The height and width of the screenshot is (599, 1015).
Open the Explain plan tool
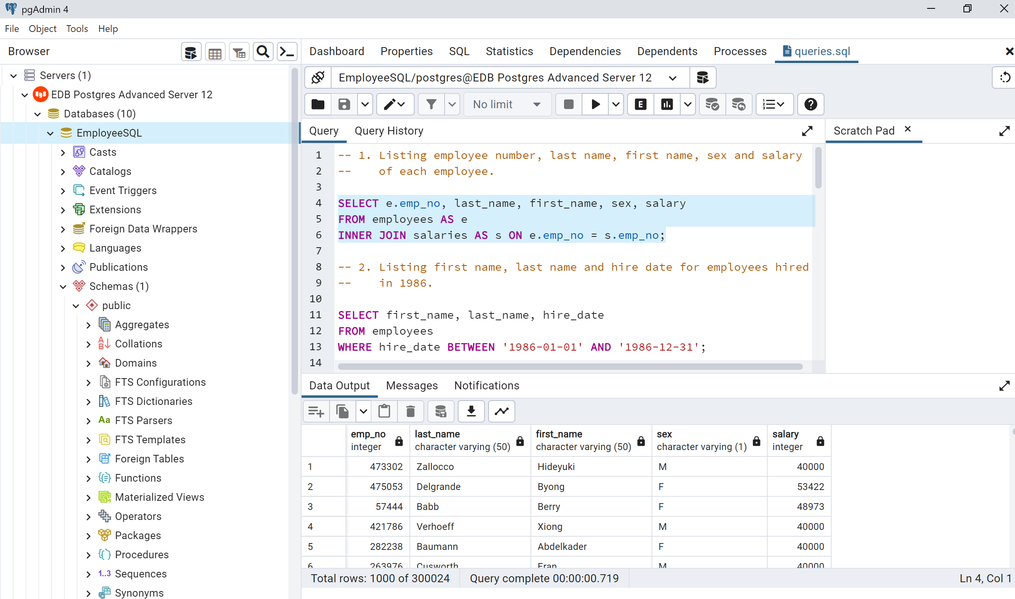(640, 104)
